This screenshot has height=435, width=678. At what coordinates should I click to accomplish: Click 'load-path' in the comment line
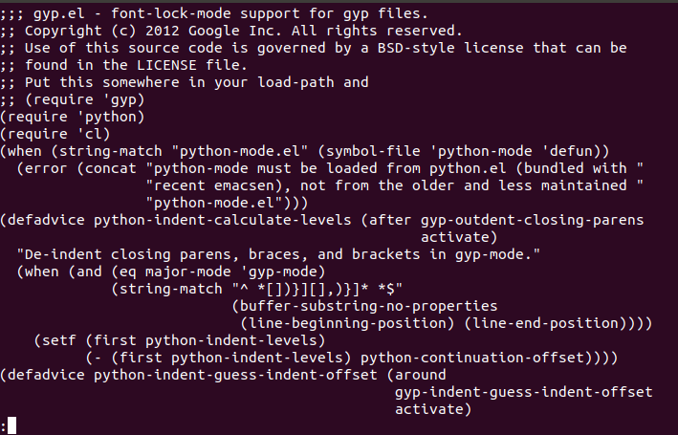click(x=295, y=82)
